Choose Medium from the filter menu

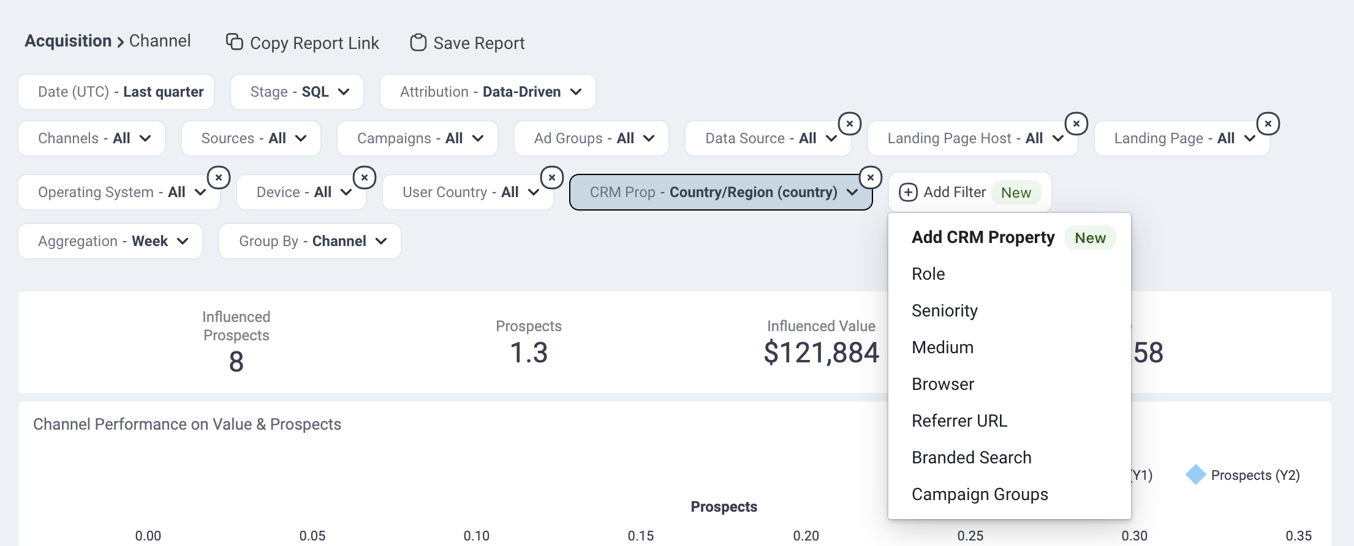[x=1010, y=347]
